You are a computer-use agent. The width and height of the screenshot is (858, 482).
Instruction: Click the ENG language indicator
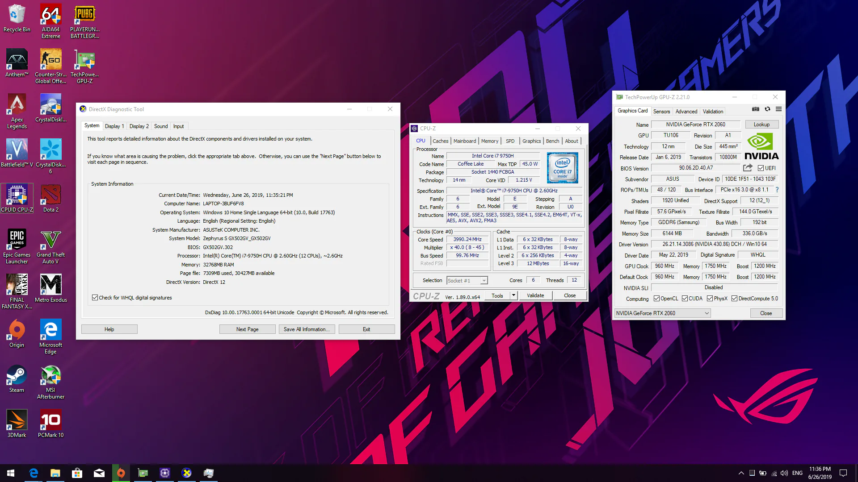pyautogui.click(x=797, y=473)
